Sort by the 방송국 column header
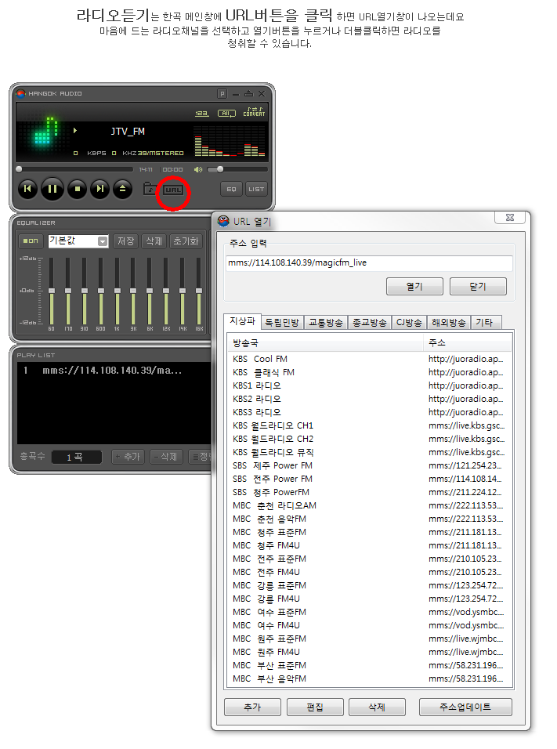The height and width of the screenshot is (749, 557). pyautogui.click(x=326, y=342)
